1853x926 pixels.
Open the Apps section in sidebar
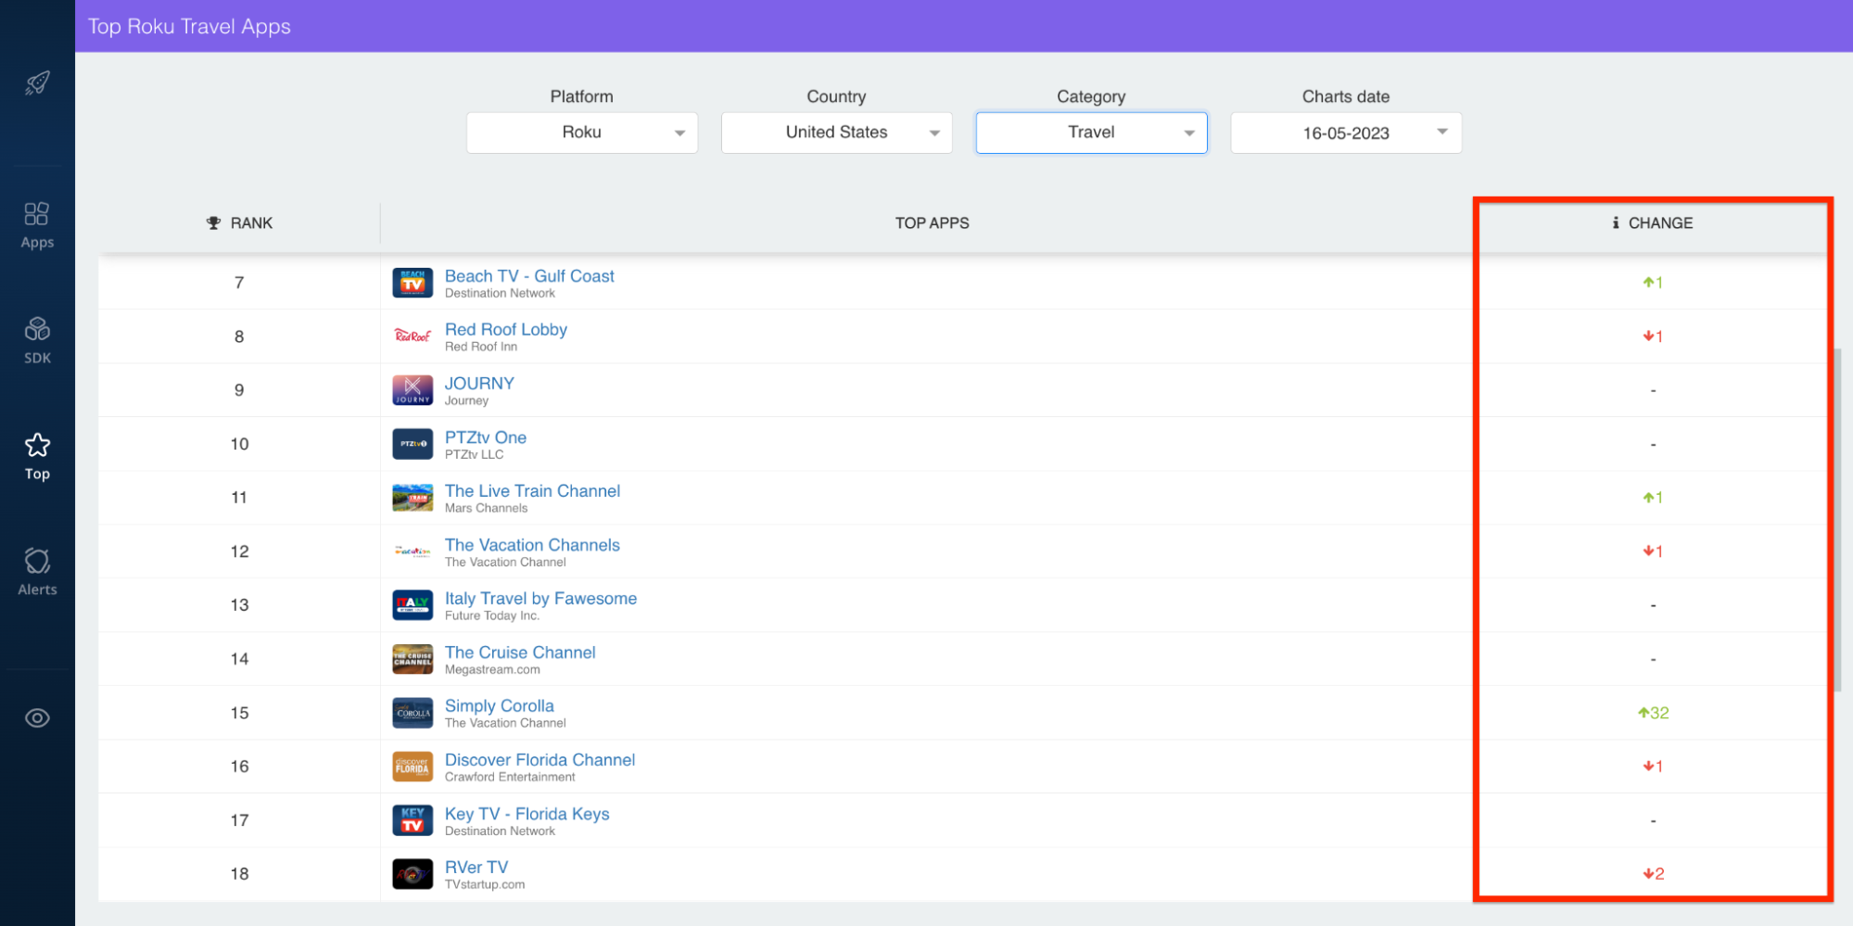click(37, 226)
